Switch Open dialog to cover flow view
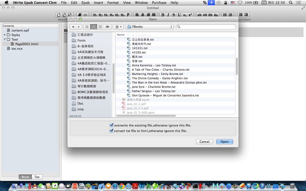 [107, 27]
